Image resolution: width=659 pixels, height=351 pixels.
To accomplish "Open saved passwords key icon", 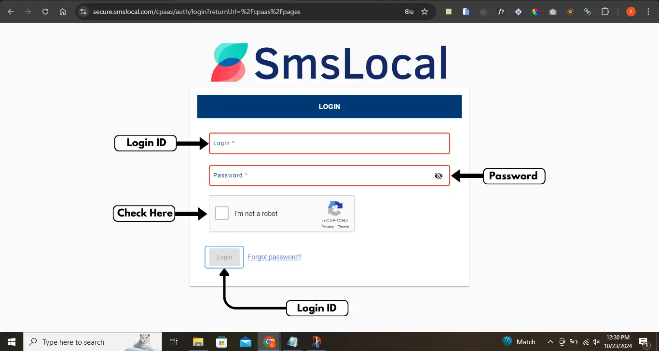I will tap(409, 12).
